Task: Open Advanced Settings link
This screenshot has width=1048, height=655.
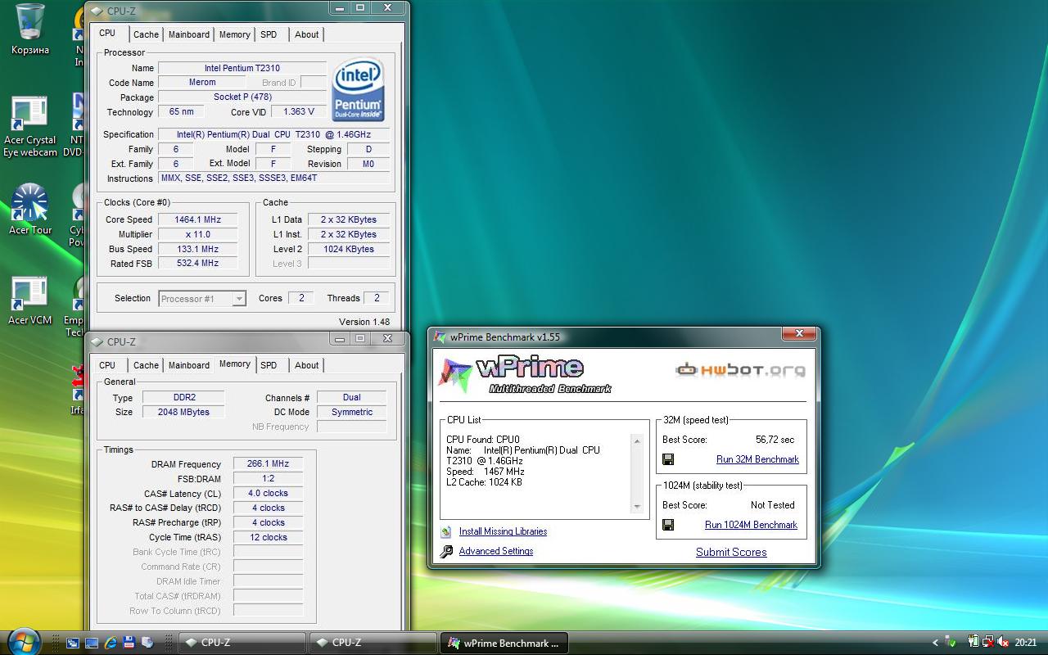Action: point(496,551)
